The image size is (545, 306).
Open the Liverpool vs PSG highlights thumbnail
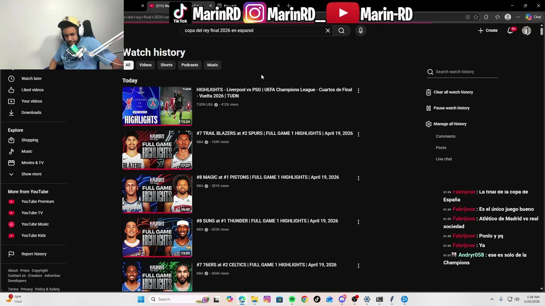point(157,106)
